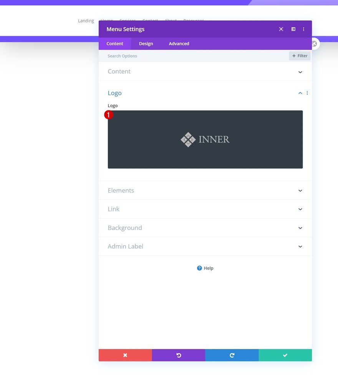Click the undo icon at the modal bottom

179,355
